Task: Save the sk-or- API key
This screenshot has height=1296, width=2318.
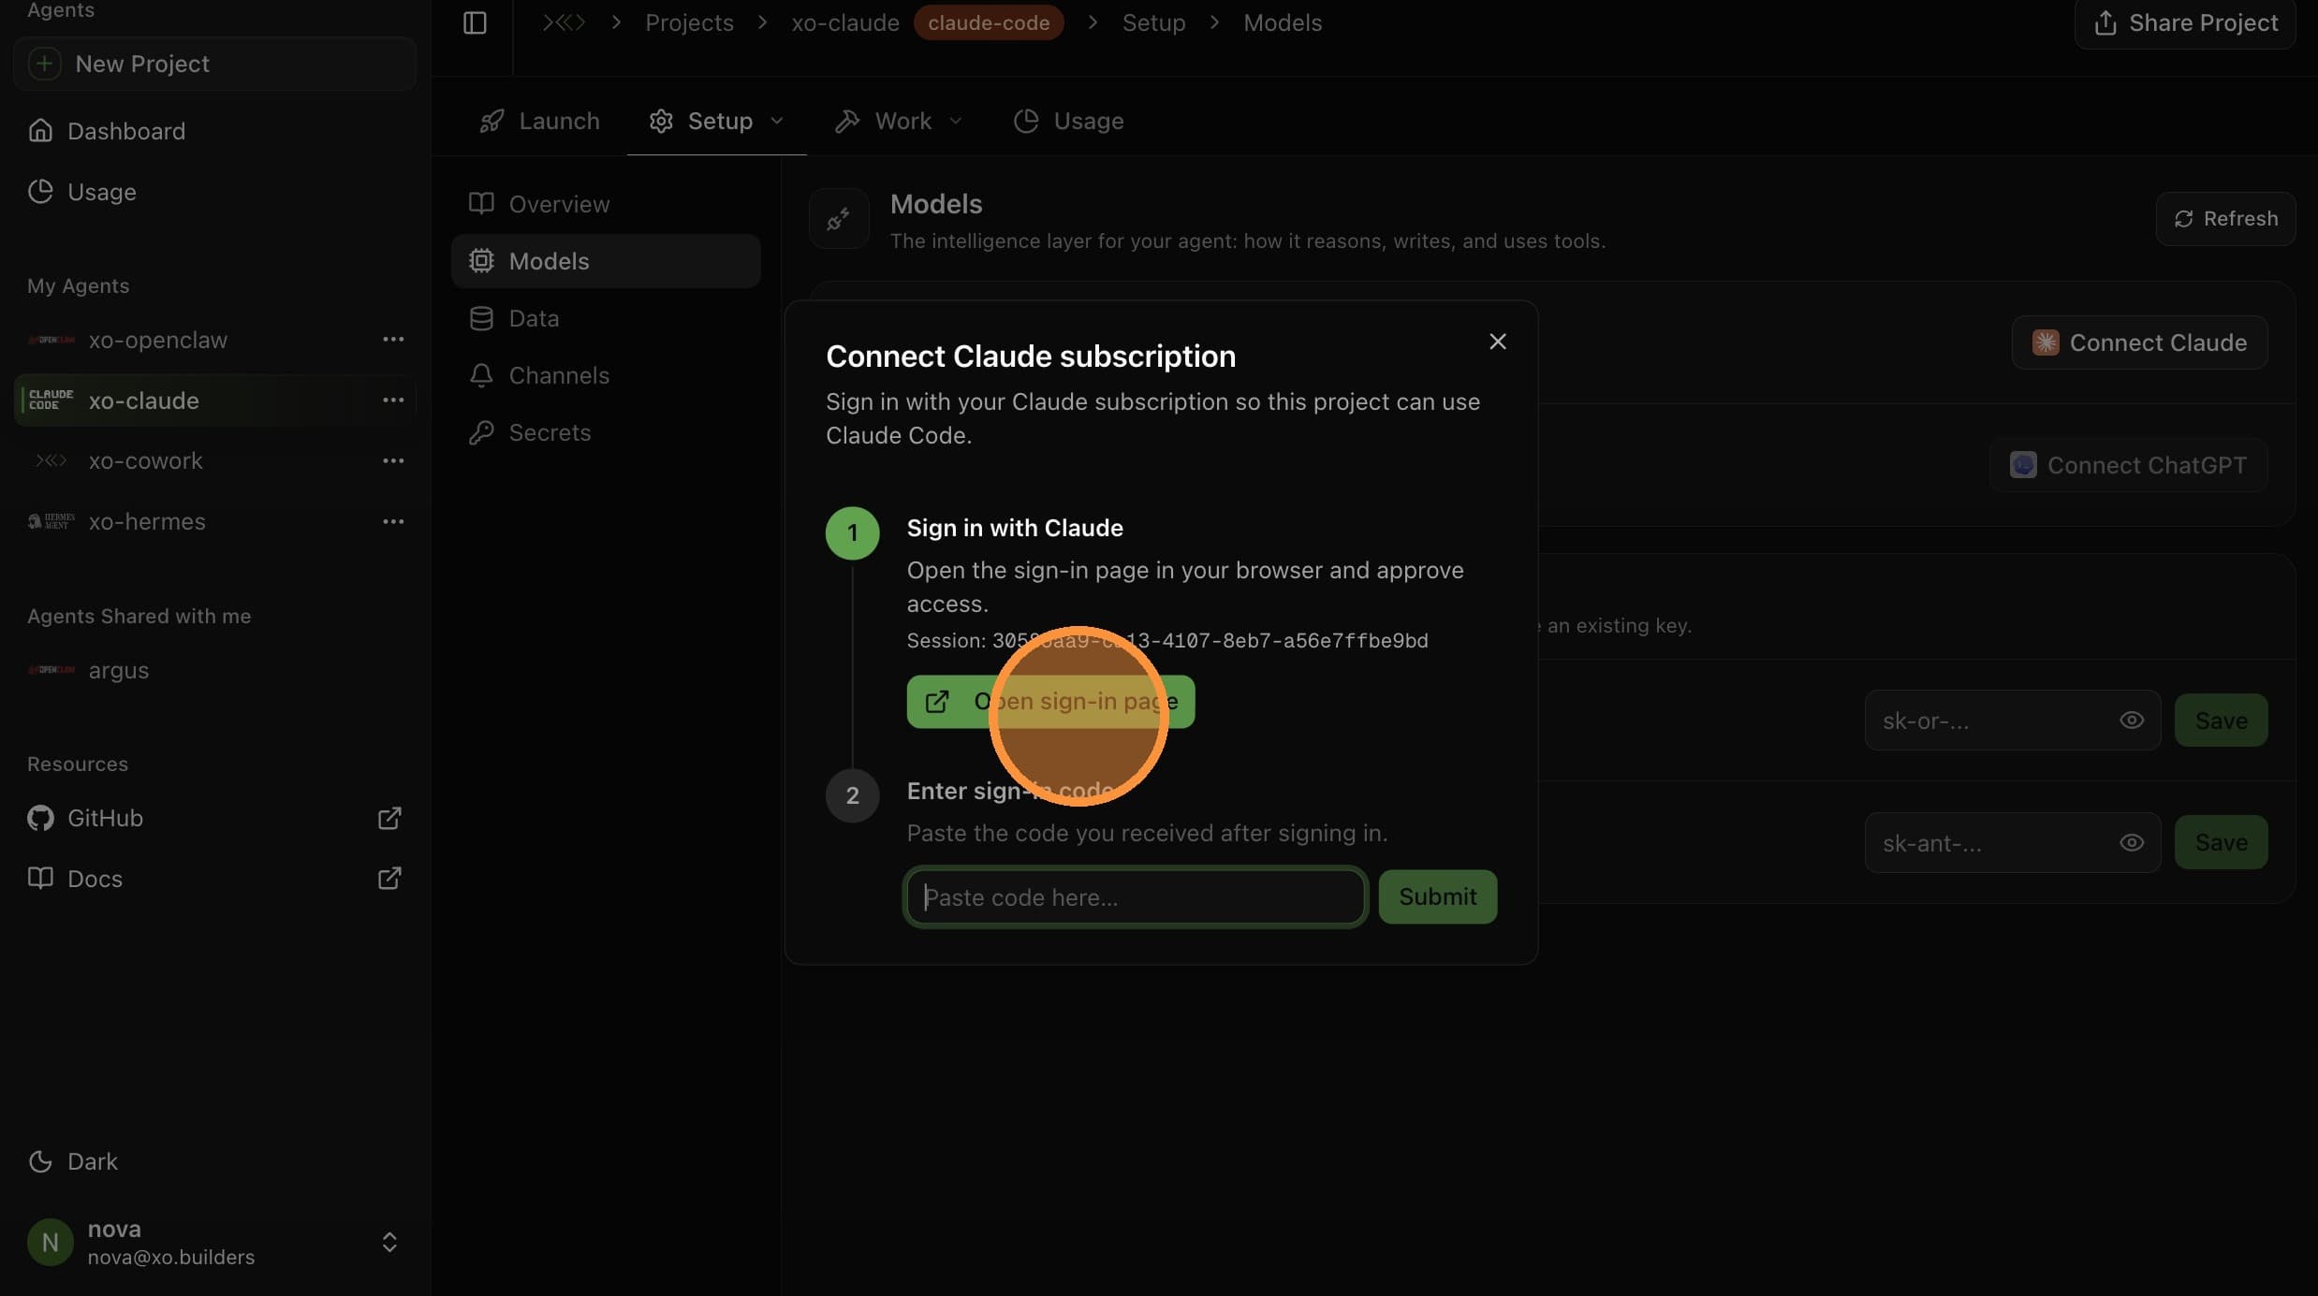Action: pyautogui.click(x=2221, y=721)
